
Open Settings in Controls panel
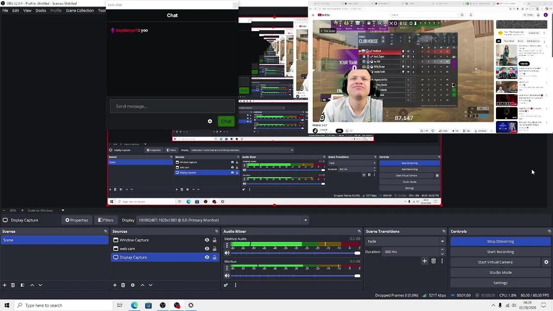[x=500, y=283]
